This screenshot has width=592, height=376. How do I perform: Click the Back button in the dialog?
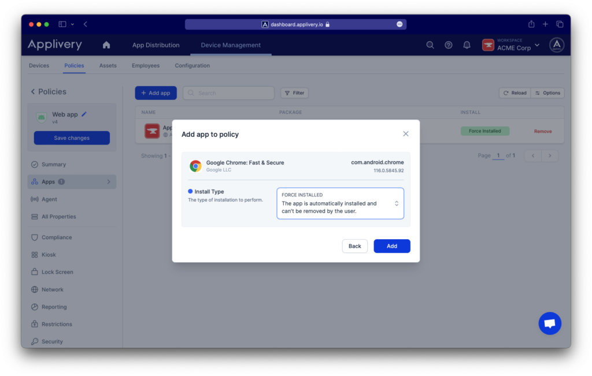pos(354,246)
